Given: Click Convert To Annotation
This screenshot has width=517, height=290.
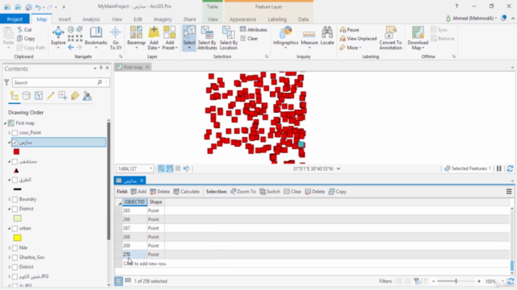Looking at the screenshot, I should [x=391, y=38].
